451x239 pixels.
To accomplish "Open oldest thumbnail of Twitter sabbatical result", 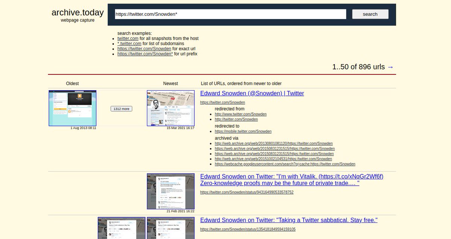I will pyautogui.click(x=121, y=228).
